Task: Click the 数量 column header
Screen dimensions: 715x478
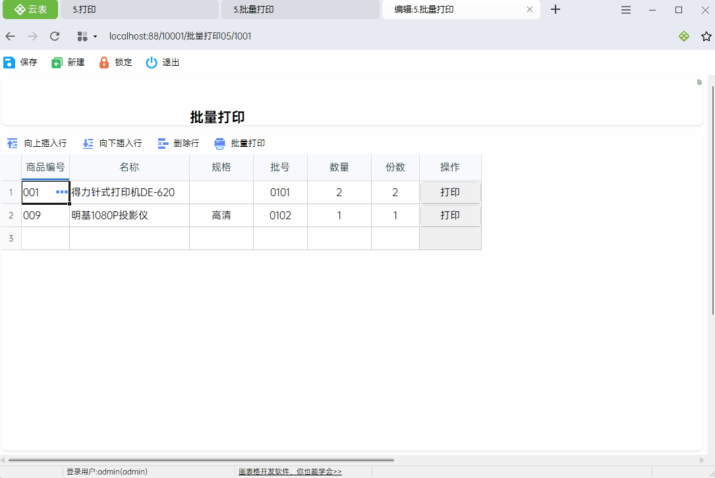Action: click(x=339, y=167)
